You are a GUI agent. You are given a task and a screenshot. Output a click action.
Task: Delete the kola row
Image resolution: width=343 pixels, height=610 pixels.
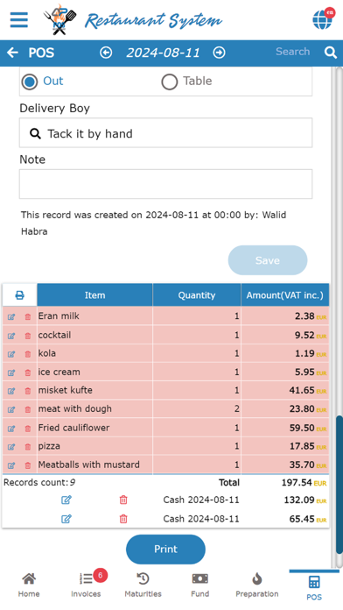tap(28, 354)
